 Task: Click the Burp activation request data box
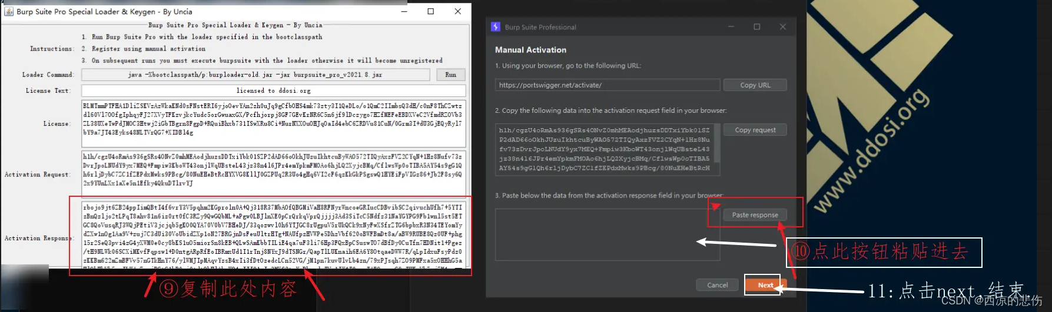click(x=608, y=149)
